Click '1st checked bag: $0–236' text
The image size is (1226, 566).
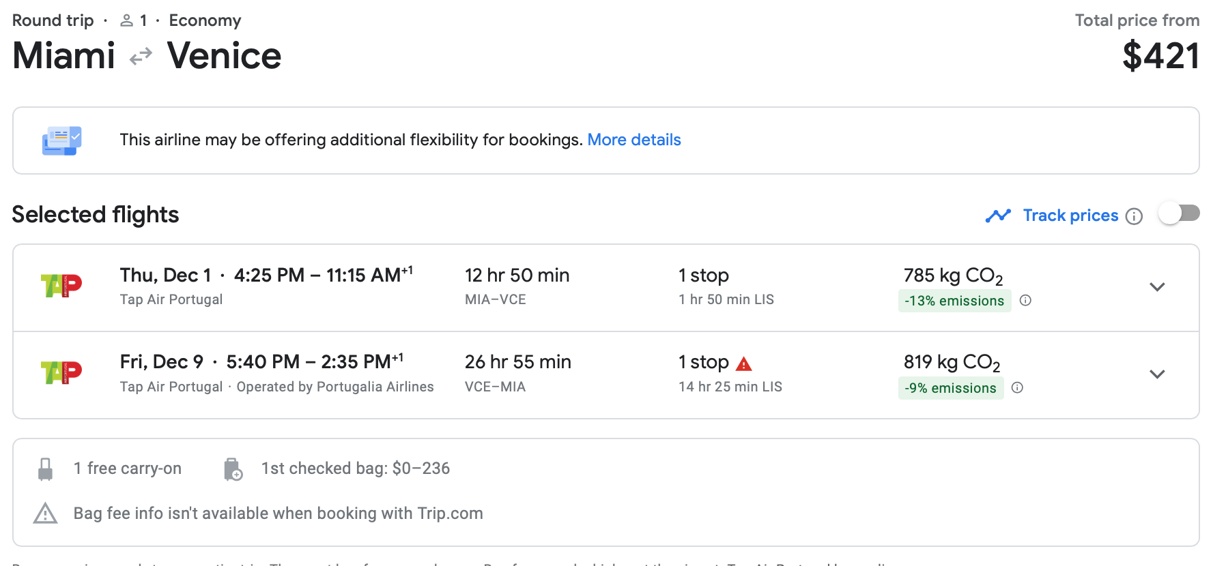pos(356,468)
